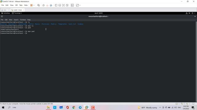The width and height of the screenshot is (197, 110).
Task: Open the Windows Start menu
Action: click(3, 107)
